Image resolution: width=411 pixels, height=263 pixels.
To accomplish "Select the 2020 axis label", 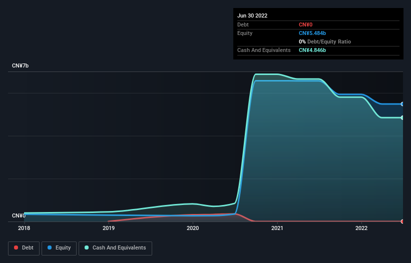I will pyautogui.click(x=193, y=228).
